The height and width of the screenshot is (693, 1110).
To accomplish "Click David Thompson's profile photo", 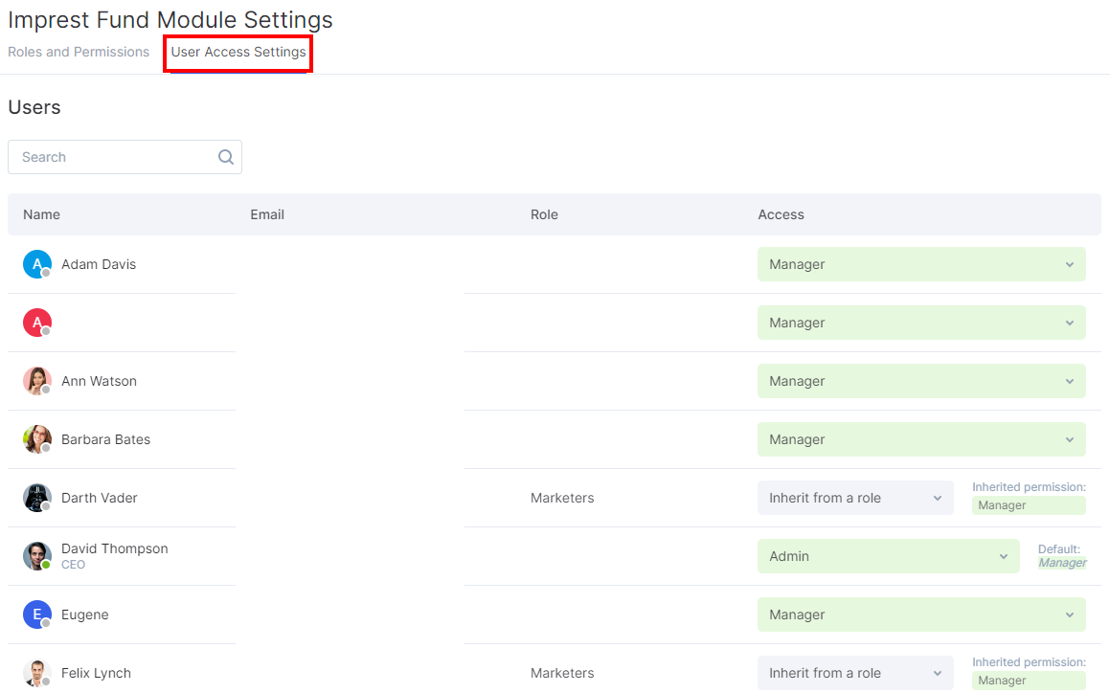I will point(36,556).
